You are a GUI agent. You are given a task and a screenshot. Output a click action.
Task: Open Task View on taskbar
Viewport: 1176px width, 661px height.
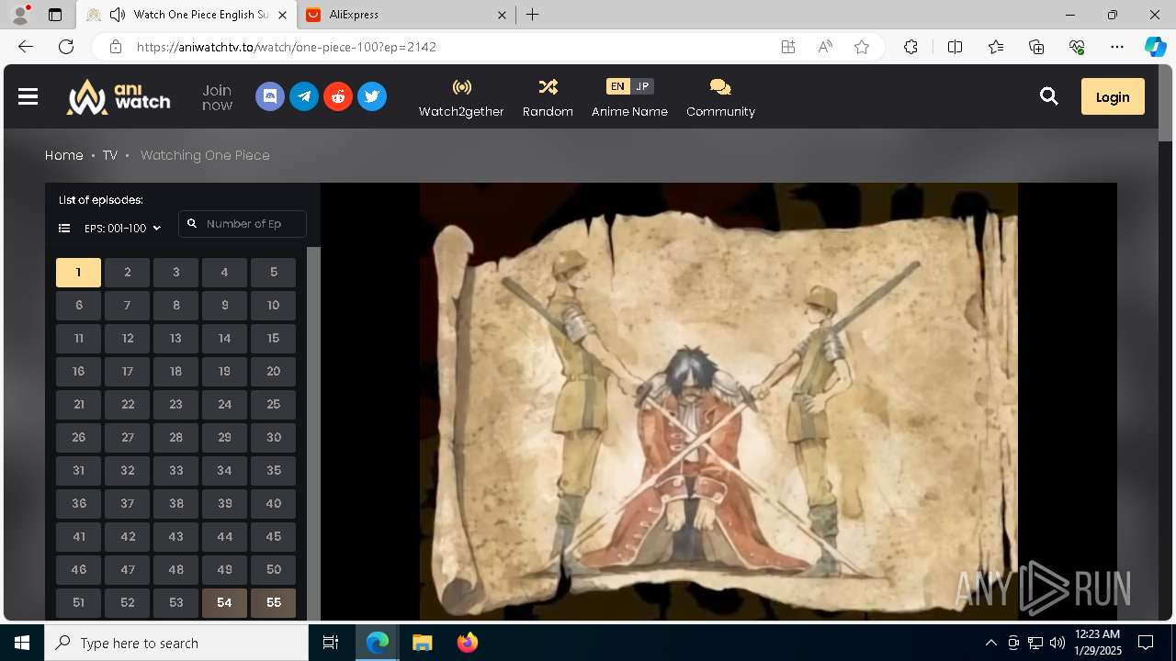point(331,643)
